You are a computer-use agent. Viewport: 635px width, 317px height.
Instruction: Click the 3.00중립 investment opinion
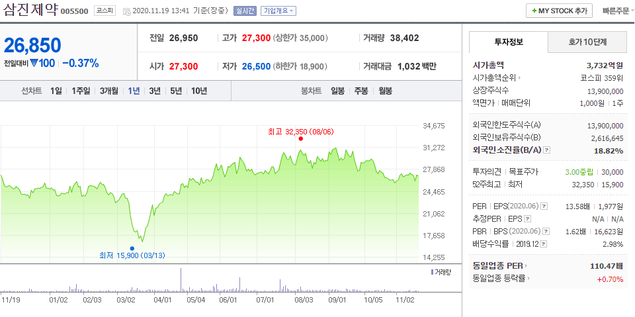579,172
